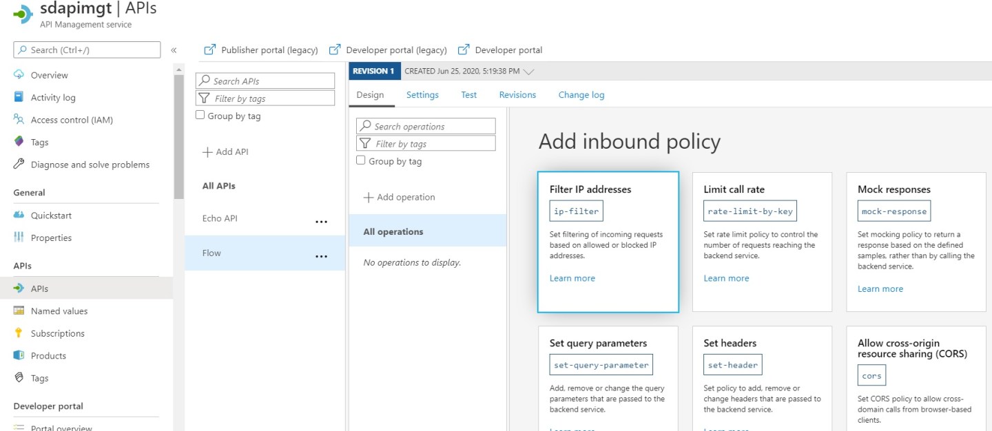Click the Add API button
992x431 pixels.
pos(225,151)
